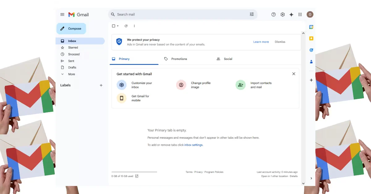Open Import contacts and mail

(254, 85)
